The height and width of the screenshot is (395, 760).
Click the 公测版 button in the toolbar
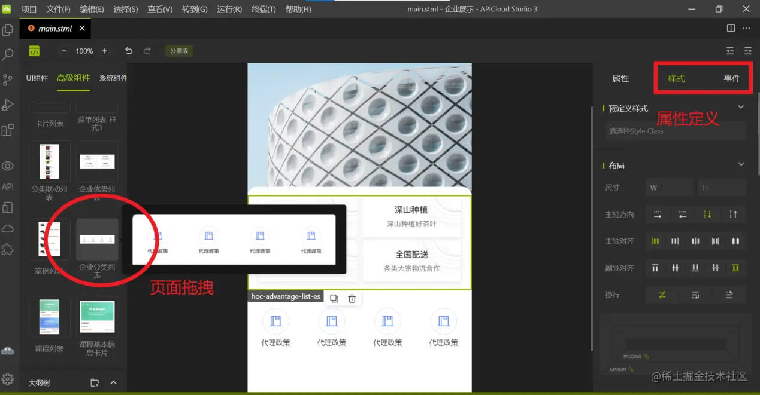(x=178, y=51)
